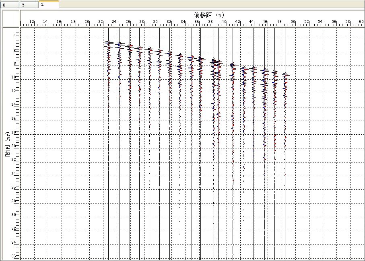Switch to the X component tab

(10, 5)
